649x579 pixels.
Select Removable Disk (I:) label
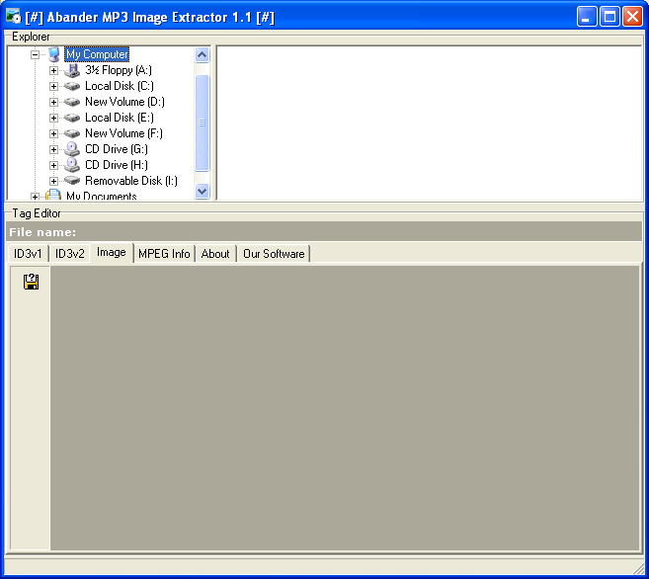pyautogui.click(x=131, y=181)
